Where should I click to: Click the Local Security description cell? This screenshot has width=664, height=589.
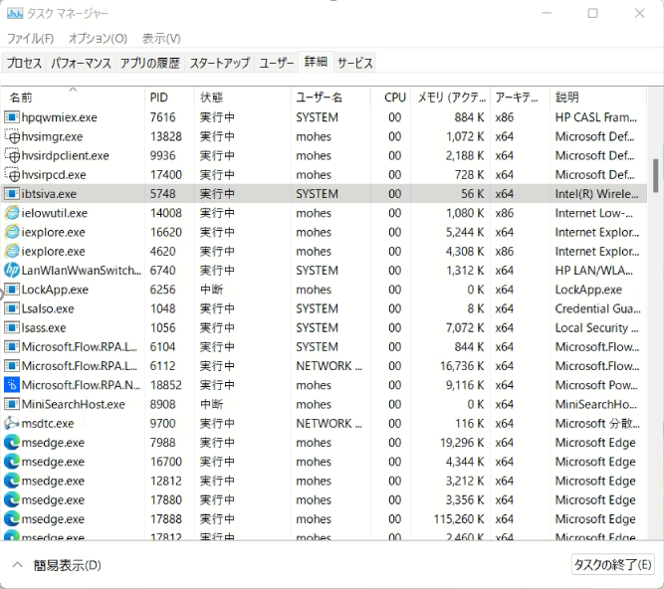pyautogui.click(x=596, y=327)
